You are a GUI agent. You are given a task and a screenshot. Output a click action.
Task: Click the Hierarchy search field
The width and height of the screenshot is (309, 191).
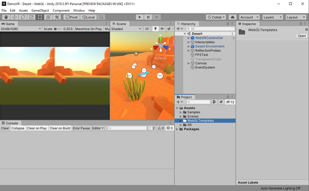tap(210, 29)
